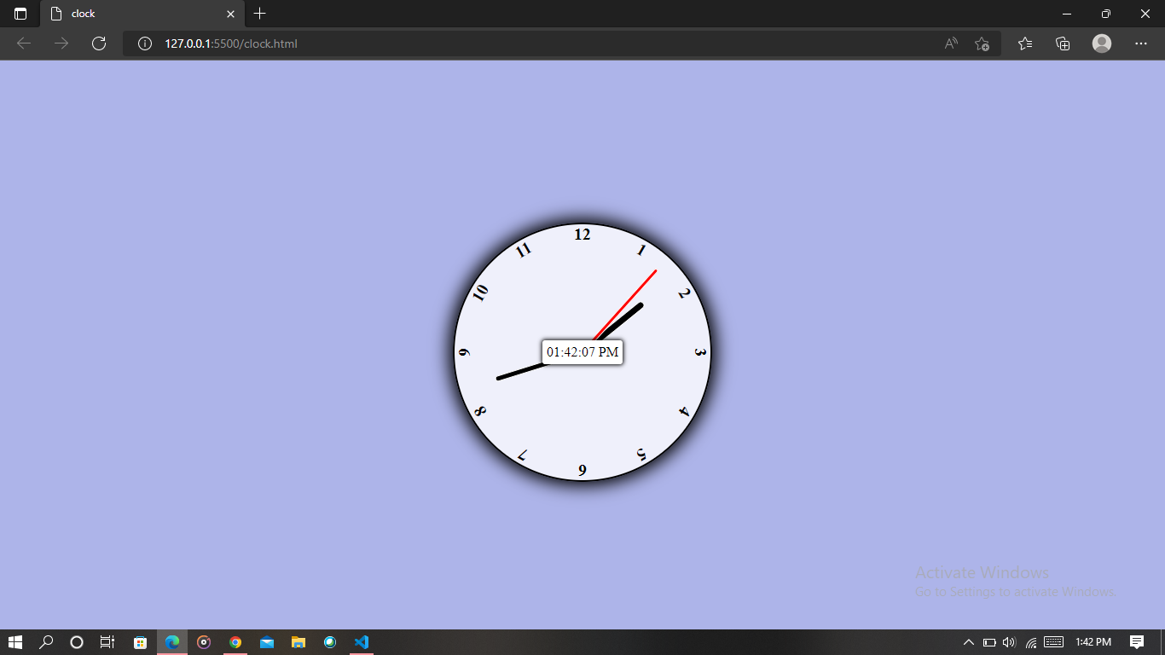Open Mail app from taskbar
The width and height of the screenshot is (1165, 655).
(x=267, y=642)
